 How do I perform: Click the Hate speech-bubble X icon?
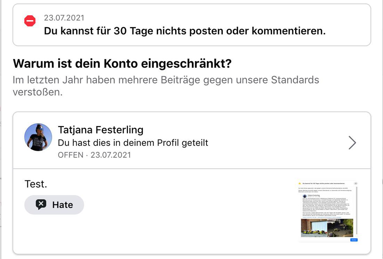(41, 204)
